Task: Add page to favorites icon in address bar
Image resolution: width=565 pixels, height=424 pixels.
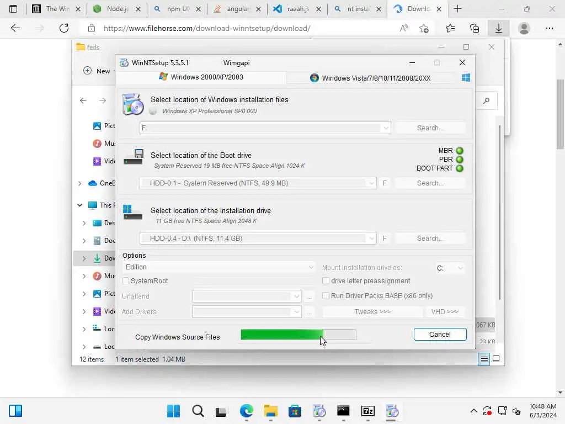Action: pos(424,28)
